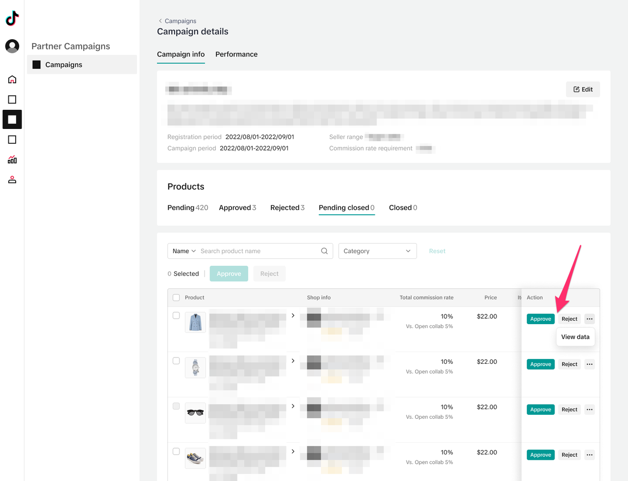Open more options for the sneakers product
Image resolution: width=628 pixels, height=481 pixels.
[x=589, y=455]
